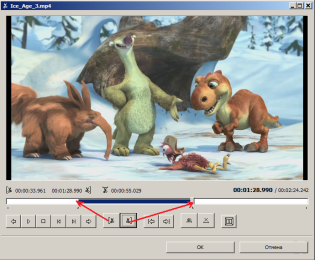This screenshot has height=260, width=315.
Task: Close the Ice_Age_3.mp4 window
Action: [x=308, y=5]
